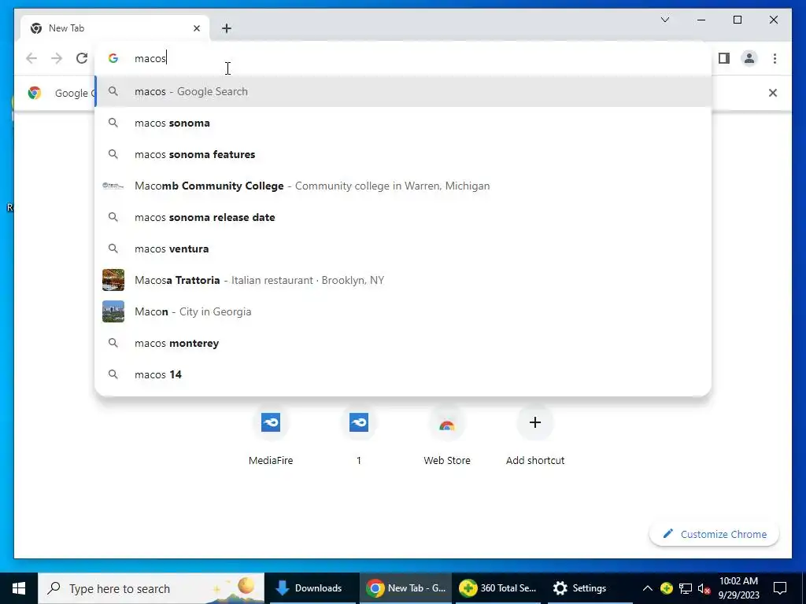Open the shortcut labeled 1
Image resolution: width=806 pixels, height=604 pixels.
tap(359, 434)
